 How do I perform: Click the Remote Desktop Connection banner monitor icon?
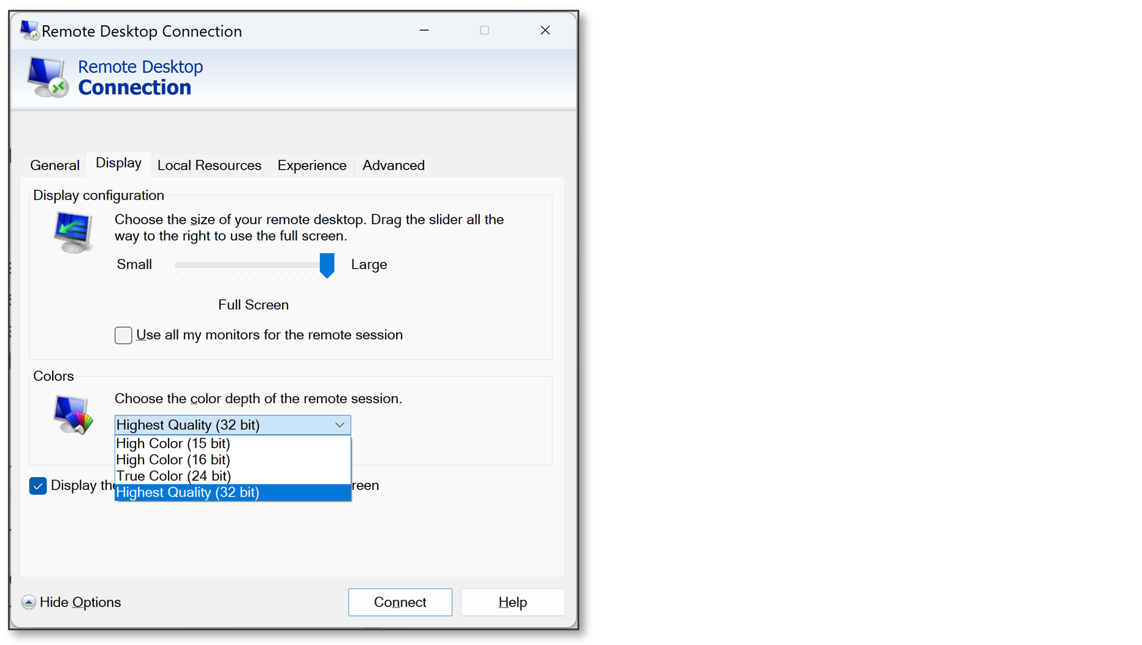tap(47, 77)
